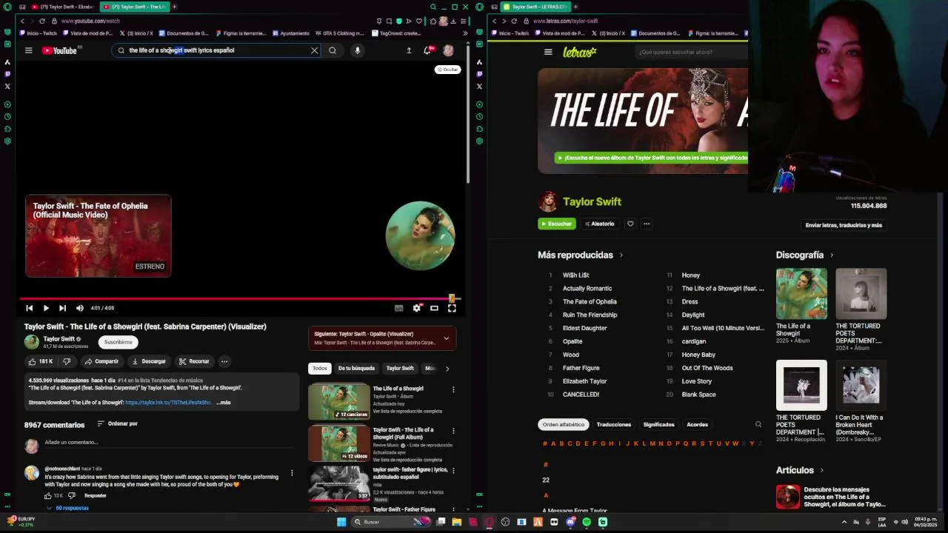Toggle subtitles in the YouTube player
The width and height of the screenshot is (948, 533).
pyautogui.click(x=398, y=308)
